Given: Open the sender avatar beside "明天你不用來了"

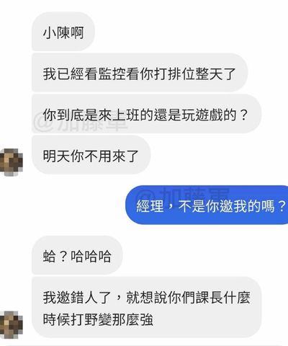Looking at the screenshot, I should point(11,162).
